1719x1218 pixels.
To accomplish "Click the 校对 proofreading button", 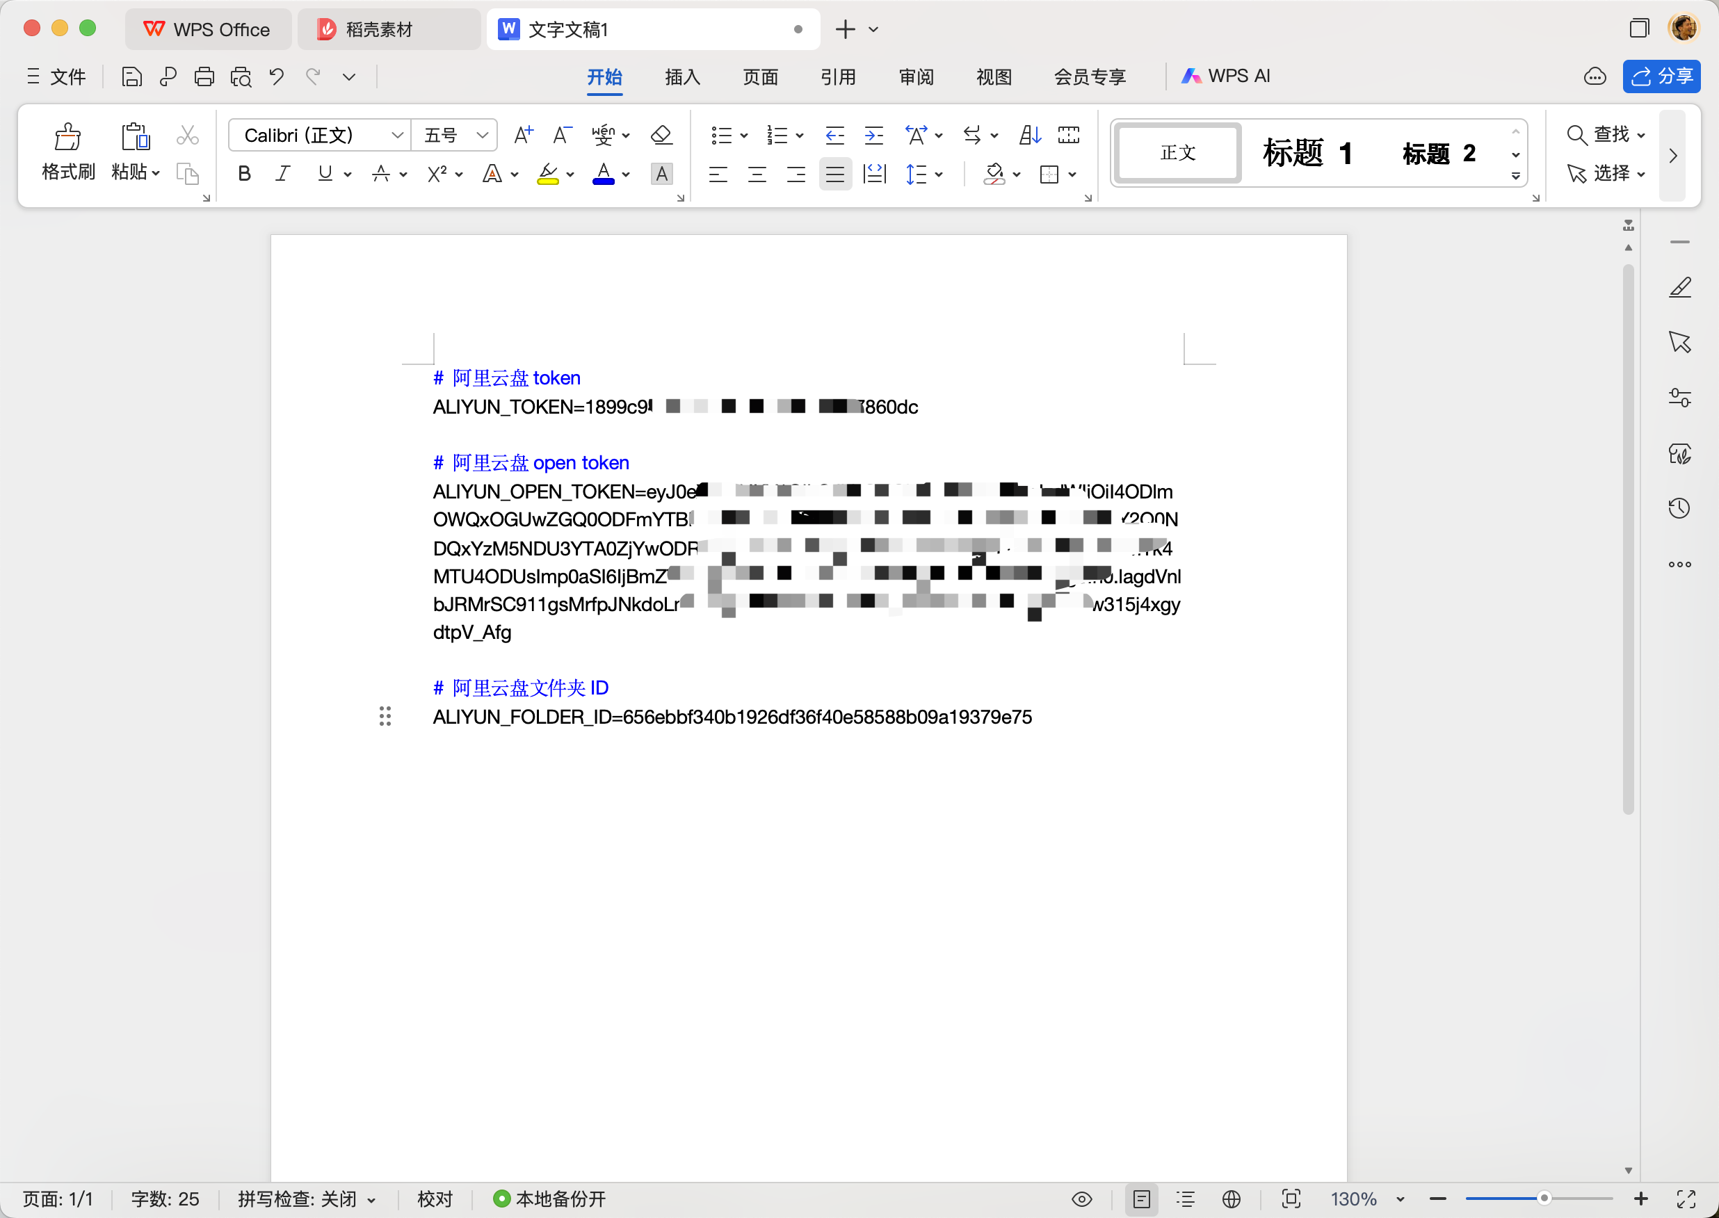I will (435, 1199).
